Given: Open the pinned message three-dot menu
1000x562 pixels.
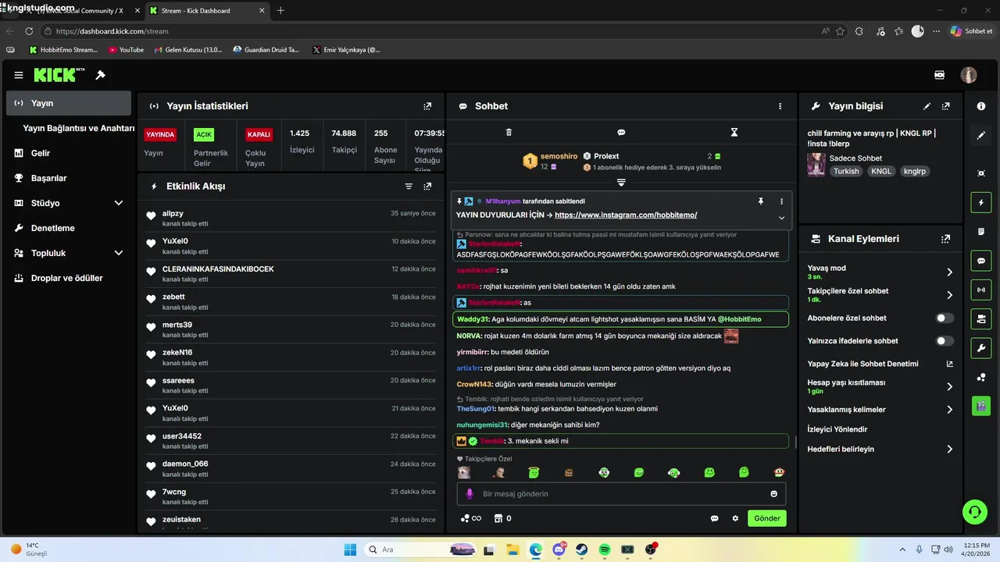Looking at the screenshot, I should coord(781,201).
